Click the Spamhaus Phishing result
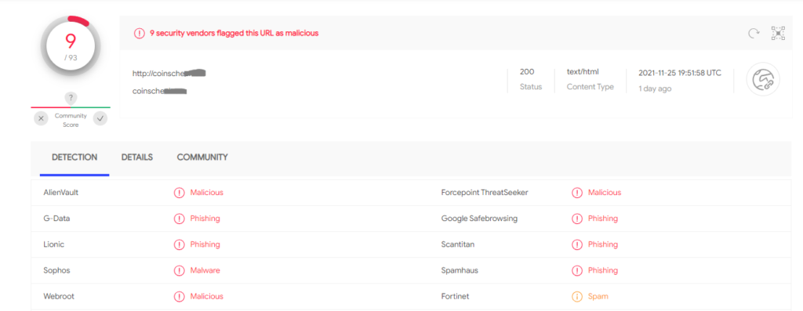 tap(603, 270)
